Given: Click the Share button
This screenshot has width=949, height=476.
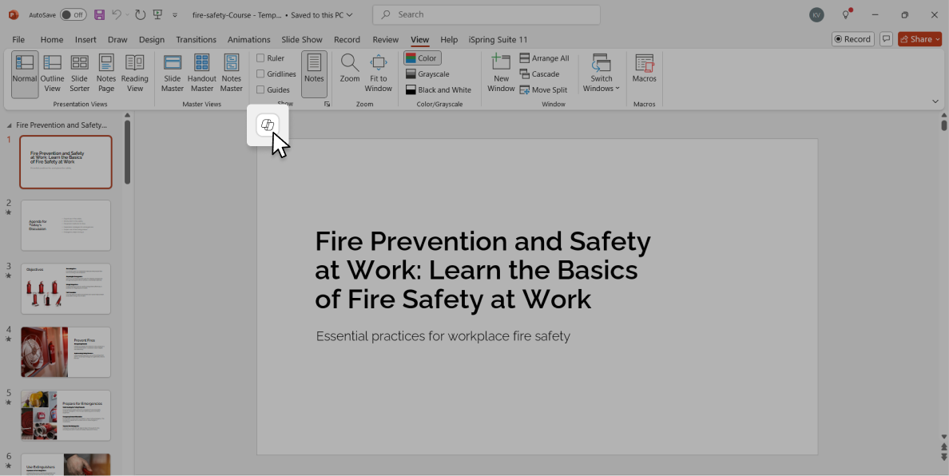Looking at the screenshot, I should [919, 39].
